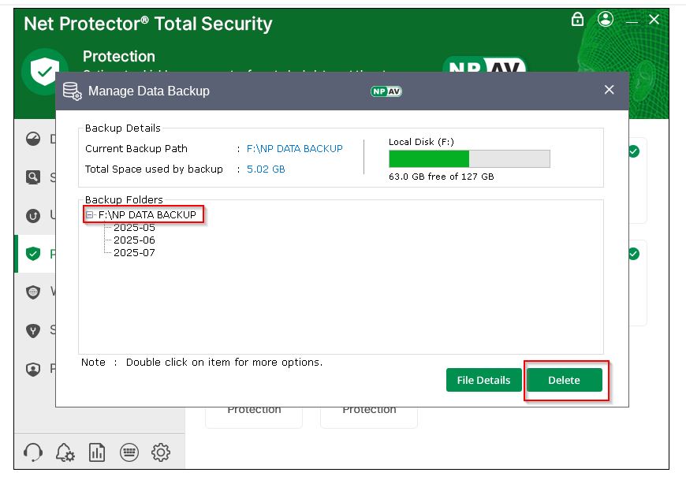Image resolution: width=686 pixels, height=480 pixels.
Task: Select the dashboard gauge sidebar icon
Action: click(x=33, y=140)
